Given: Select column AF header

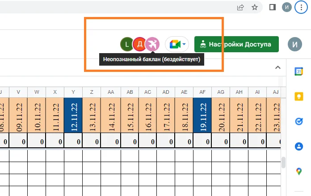Looking at the screenshot, I should (x=202, y=92).
